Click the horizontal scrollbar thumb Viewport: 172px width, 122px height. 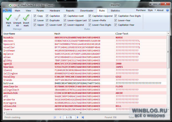tap(81, 113)
